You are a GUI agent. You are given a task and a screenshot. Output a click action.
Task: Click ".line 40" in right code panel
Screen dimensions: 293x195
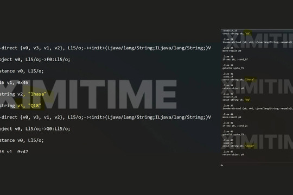(228, 114)
